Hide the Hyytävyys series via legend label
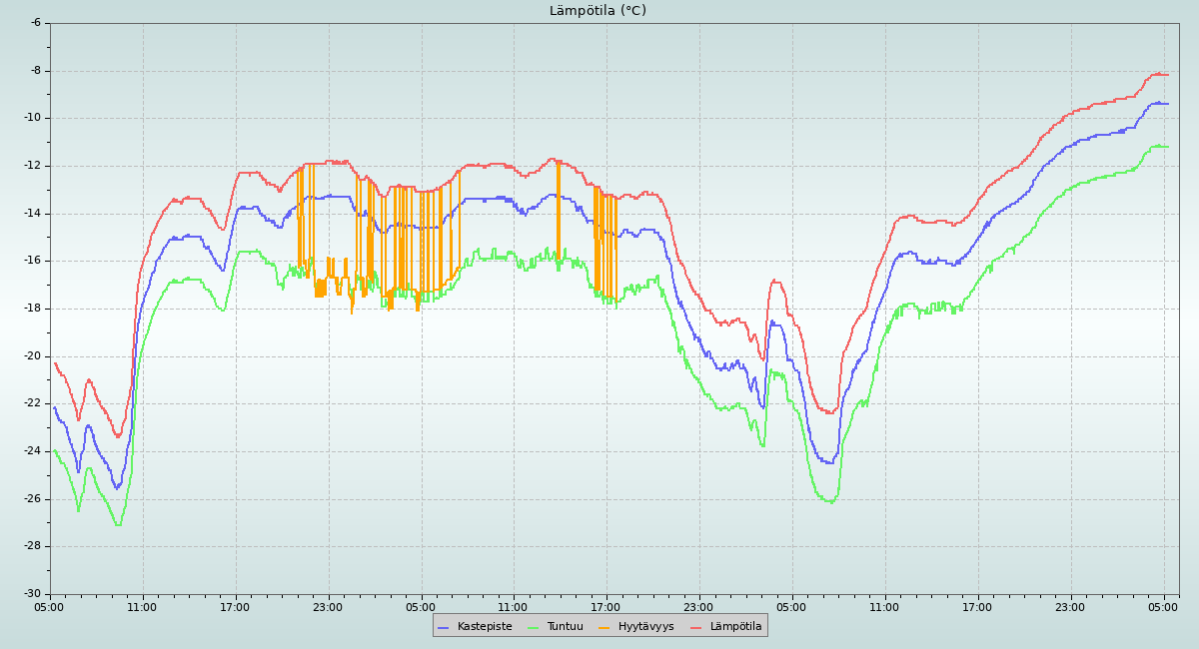The height and width of the screenshot is (649, 1199). tap(645, 627)
